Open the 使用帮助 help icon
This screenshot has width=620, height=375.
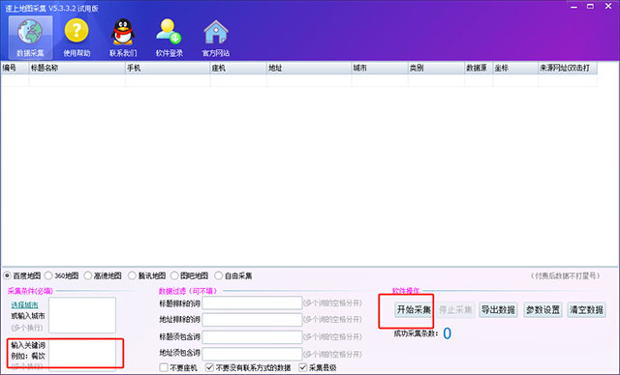click(x=77, y=38)
